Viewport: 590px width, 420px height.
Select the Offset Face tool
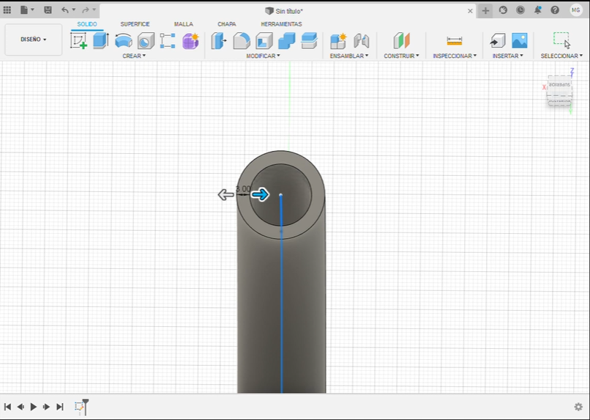[310, 41]
